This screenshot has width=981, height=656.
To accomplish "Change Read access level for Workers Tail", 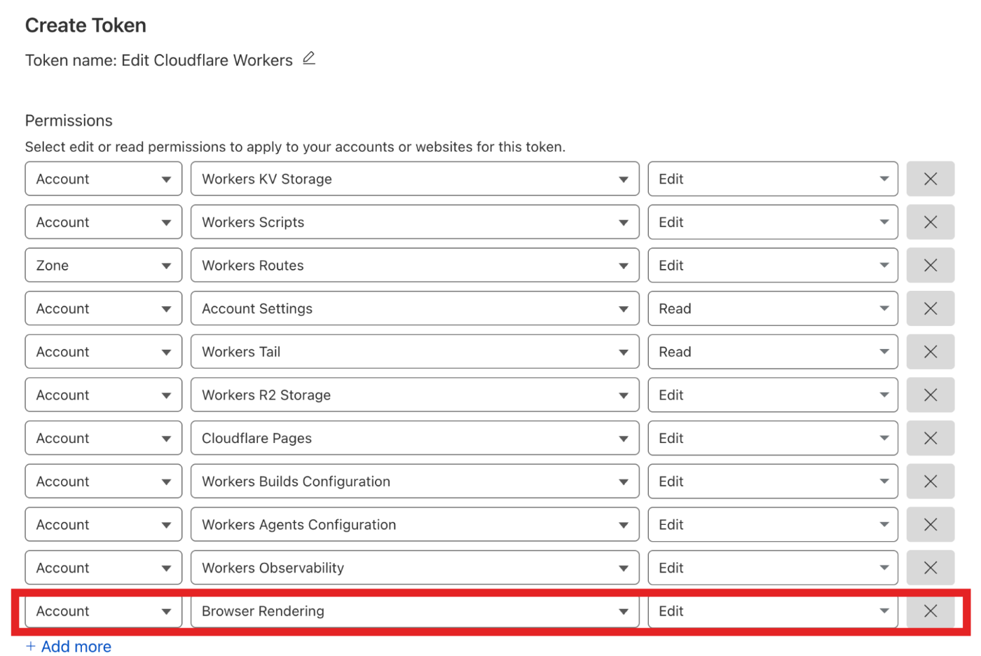I will [x=773, y=352].
